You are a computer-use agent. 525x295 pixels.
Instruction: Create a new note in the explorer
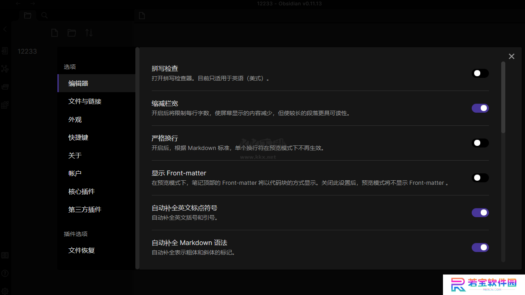[55, 33]
